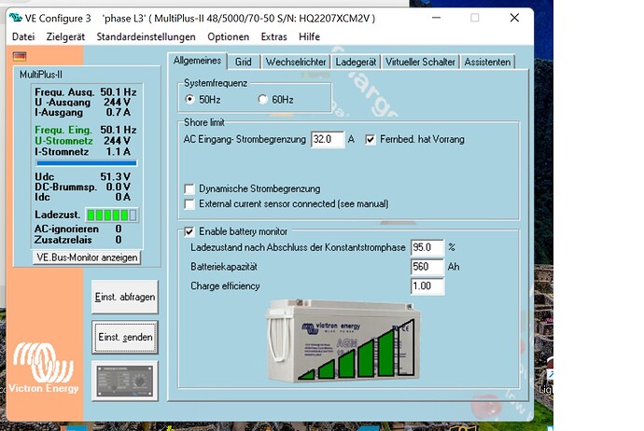Click the Ladezust. charge level bar
644x431 pixels.
coord(112,215)
